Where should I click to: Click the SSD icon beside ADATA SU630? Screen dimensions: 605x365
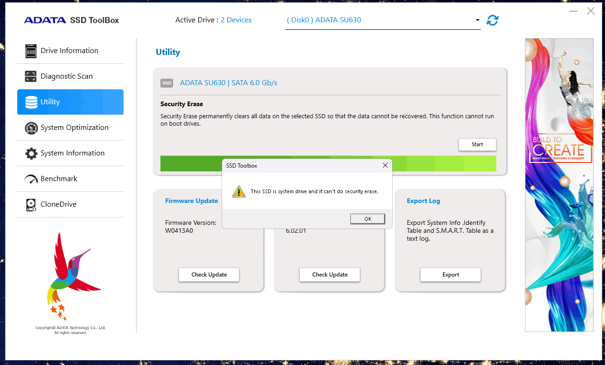(167, 83)
